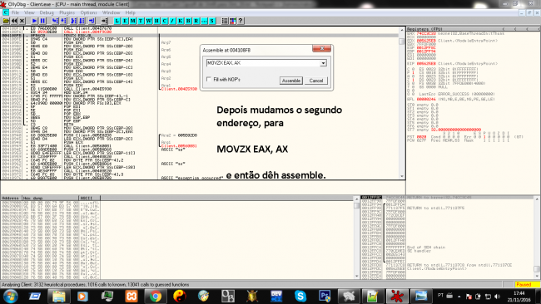Enable the Fill with NOPs checkbox

(x=208, y=79)
